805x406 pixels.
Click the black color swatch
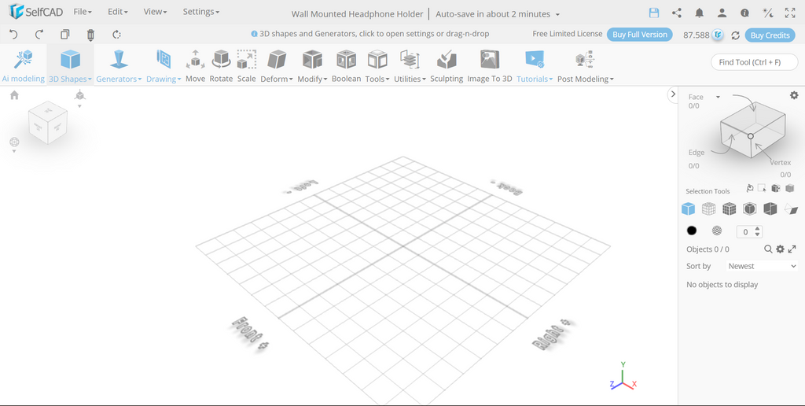click(x=692, y=231)
